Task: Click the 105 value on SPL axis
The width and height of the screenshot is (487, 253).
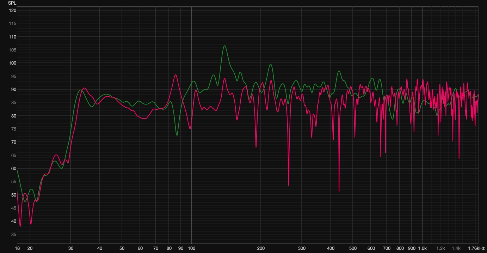Action: pyautogui.click(x=13, y=50)
